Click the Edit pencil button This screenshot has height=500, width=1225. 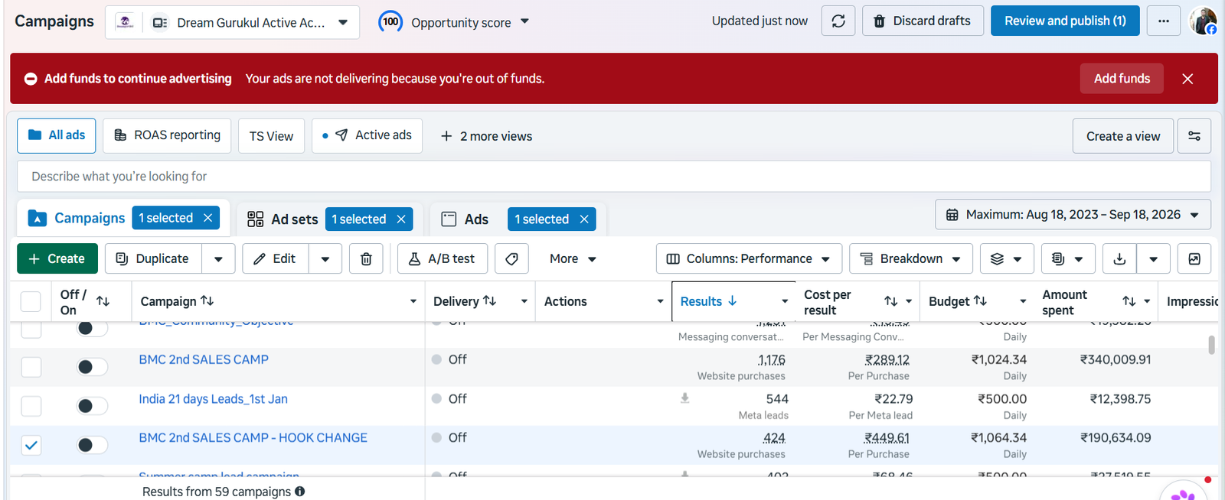[x=276, y=258]
